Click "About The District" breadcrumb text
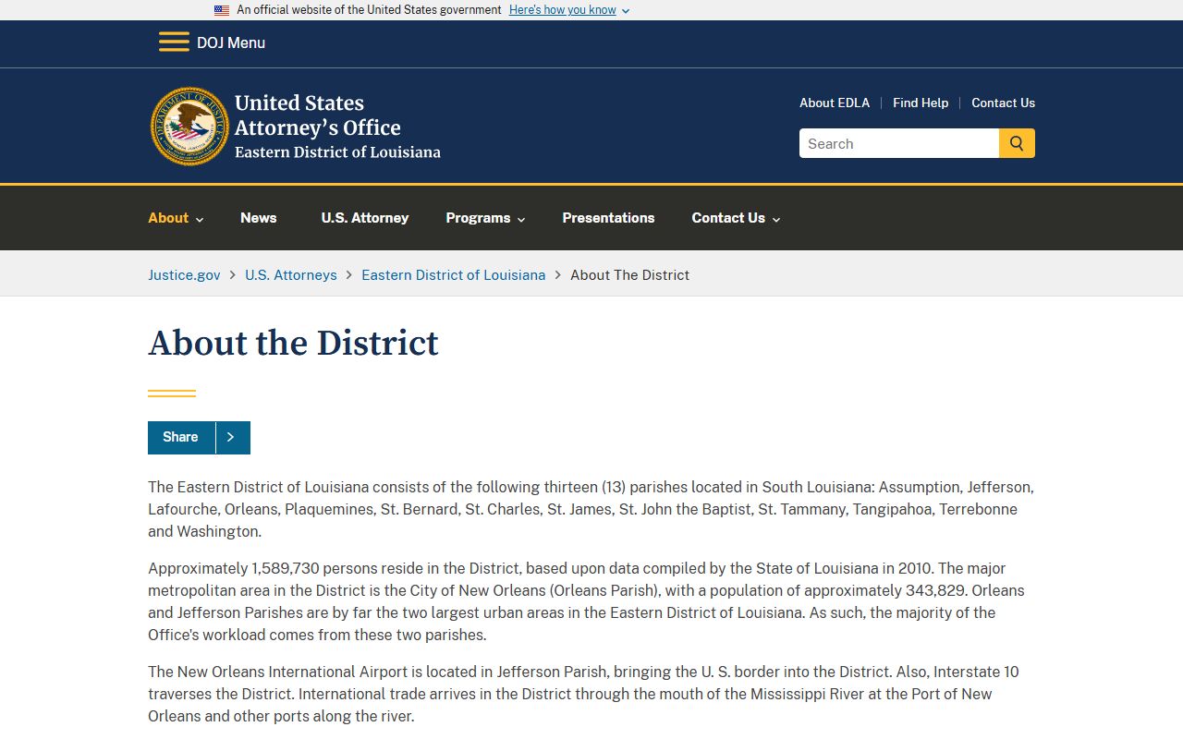 click(629, 275)
